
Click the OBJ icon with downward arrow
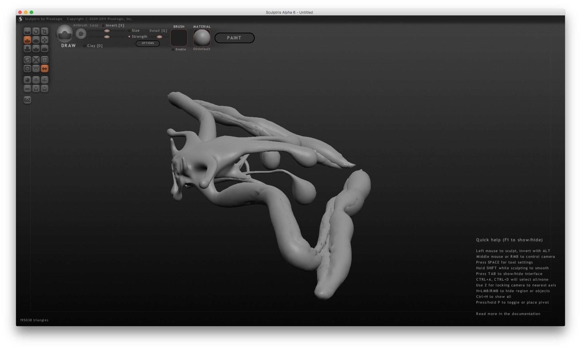pos(44,80)
